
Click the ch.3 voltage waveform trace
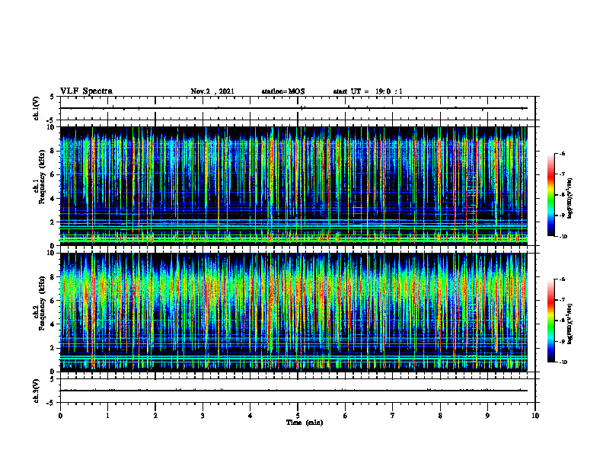[293, 391]
